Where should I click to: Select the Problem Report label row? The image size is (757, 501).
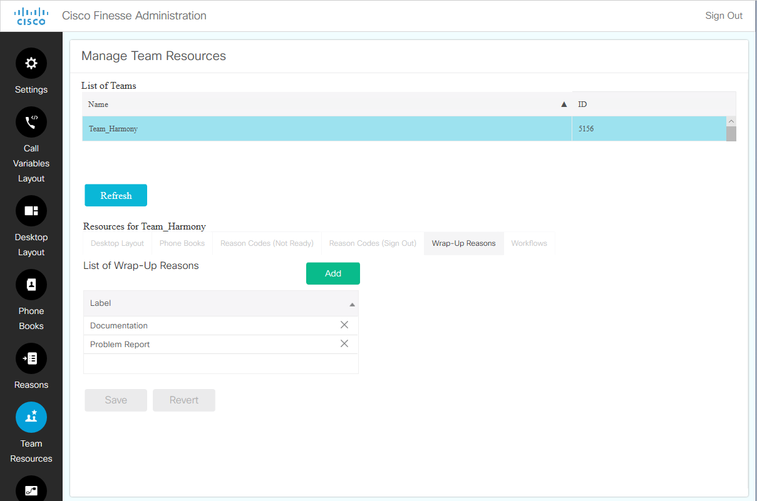click(221, 344)
